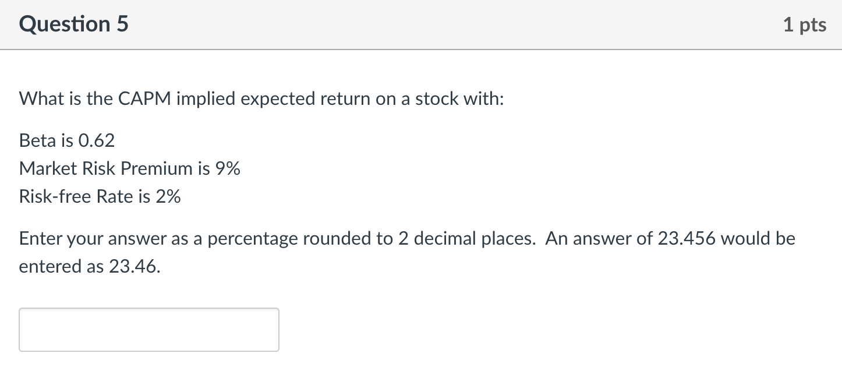The height and width of the screenshot is (367, 842).
Task: Click the Market Risk Premium is 9% line
Action: (x=129, y=168)
